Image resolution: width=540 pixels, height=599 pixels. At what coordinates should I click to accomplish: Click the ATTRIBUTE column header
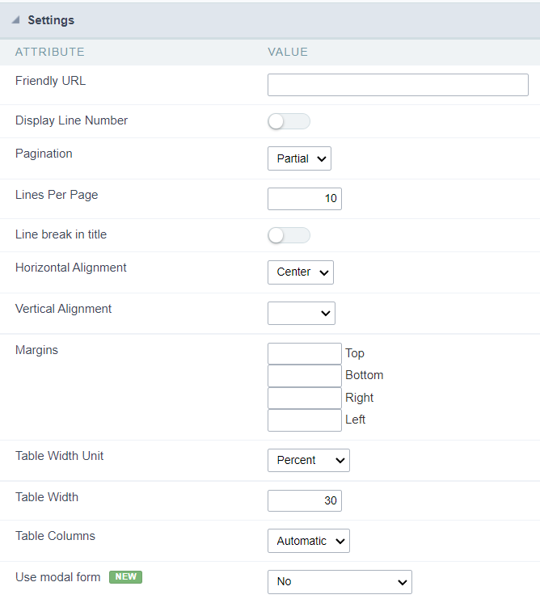(x=49, y=52)
